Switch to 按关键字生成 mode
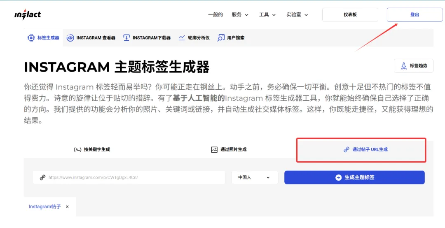This screenshot has width=445, height=228. coord(91,149)
